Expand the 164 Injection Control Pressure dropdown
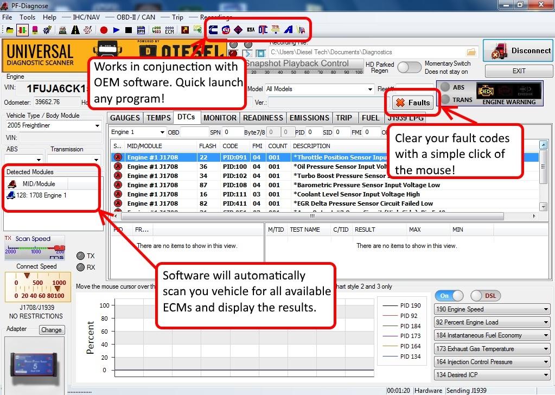This screenshot has height=395, width=555. [492, 362]
